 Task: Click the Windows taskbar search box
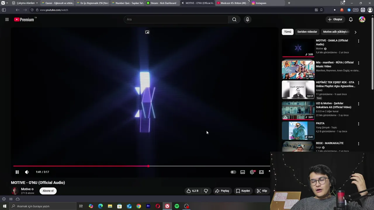[x=43, y=206]
